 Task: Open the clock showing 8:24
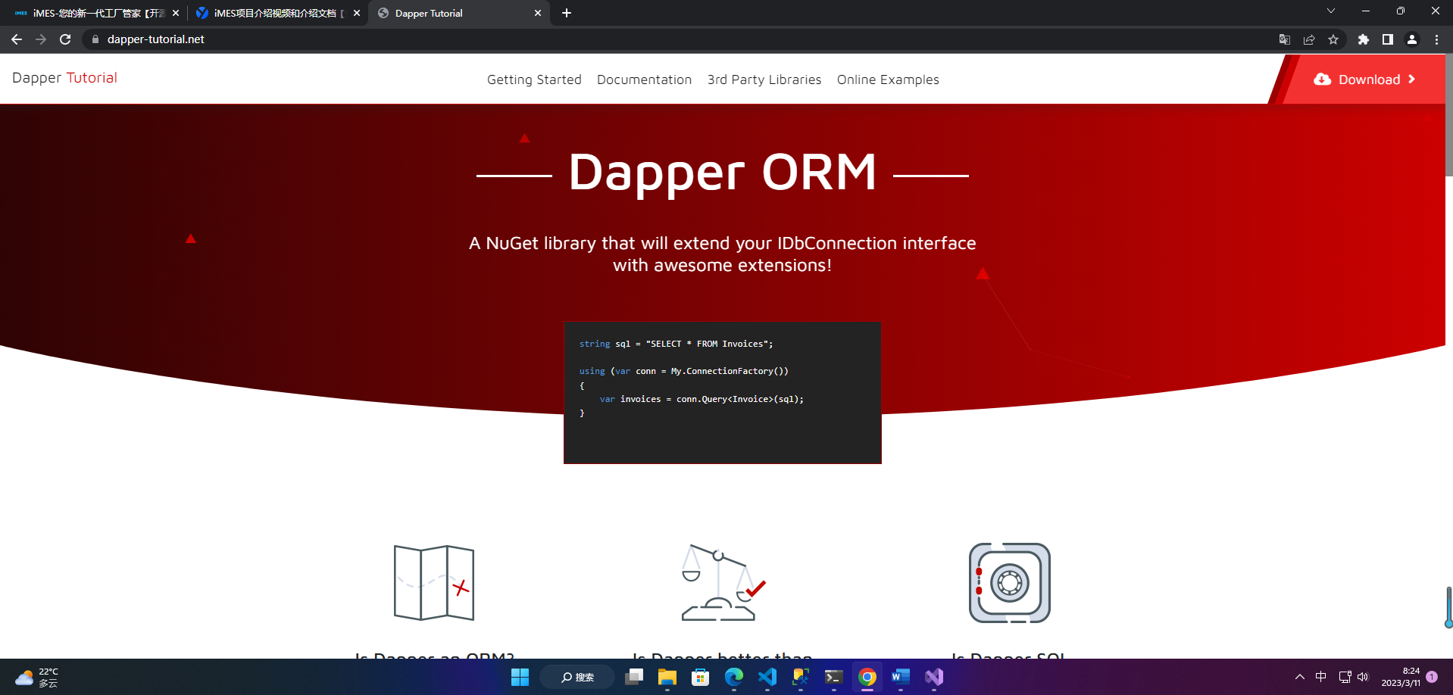(1401, 677)
